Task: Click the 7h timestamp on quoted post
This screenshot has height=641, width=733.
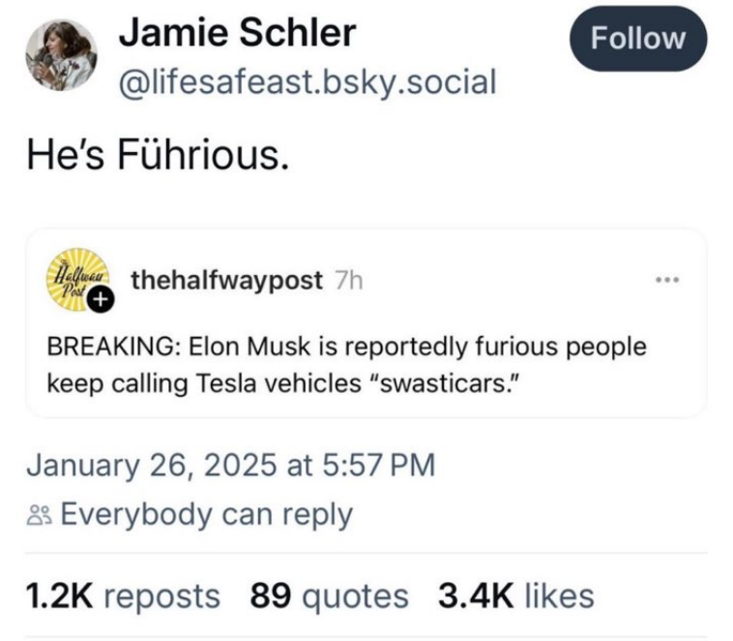Action: tap(349, 281)
